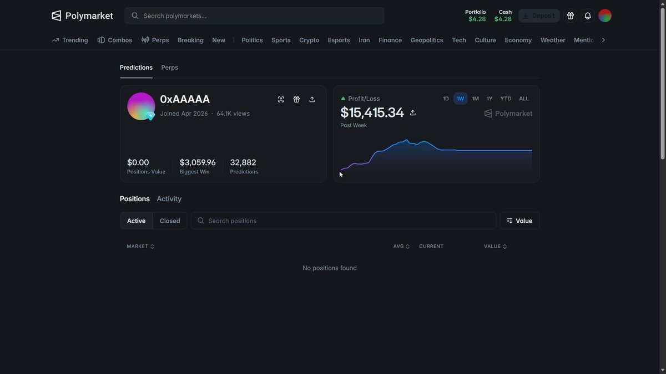This screenshot has width=666, height=374.
Task: Switch to the Activity tab
Action: click(x=169, y=199)
